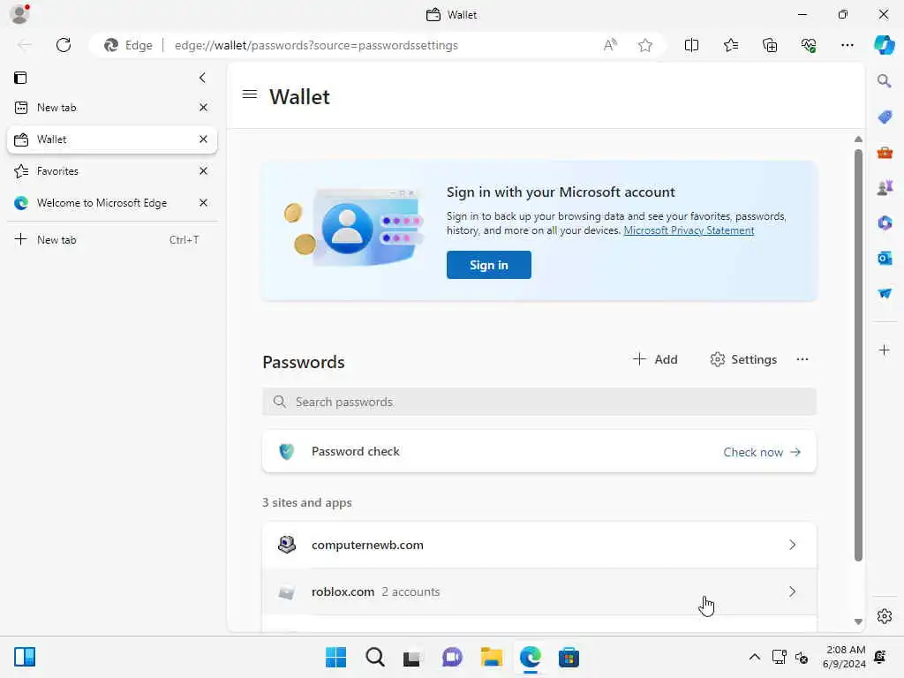Refresh the page with reload icon
Screen dimensions: 904x678
(x=64, y=45)
